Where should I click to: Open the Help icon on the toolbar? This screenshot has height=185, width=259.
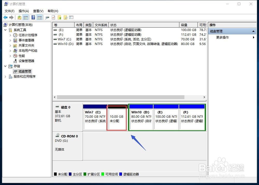coord(33,17)
